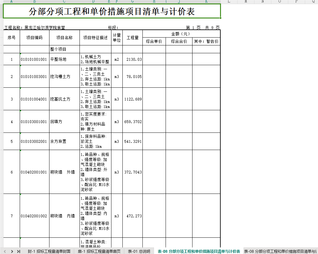The width and height of the screenshot is (318, 254).
Task: Click the 工程名称: 黑龙江哈尔滨学院食堂 cell
Action: [x=35, y=28]
